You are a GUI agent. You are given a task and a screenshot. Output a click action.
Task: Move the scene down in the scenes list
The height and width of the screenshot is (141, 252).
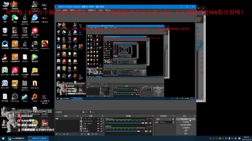pyautogui.click(x=67, y=134)
